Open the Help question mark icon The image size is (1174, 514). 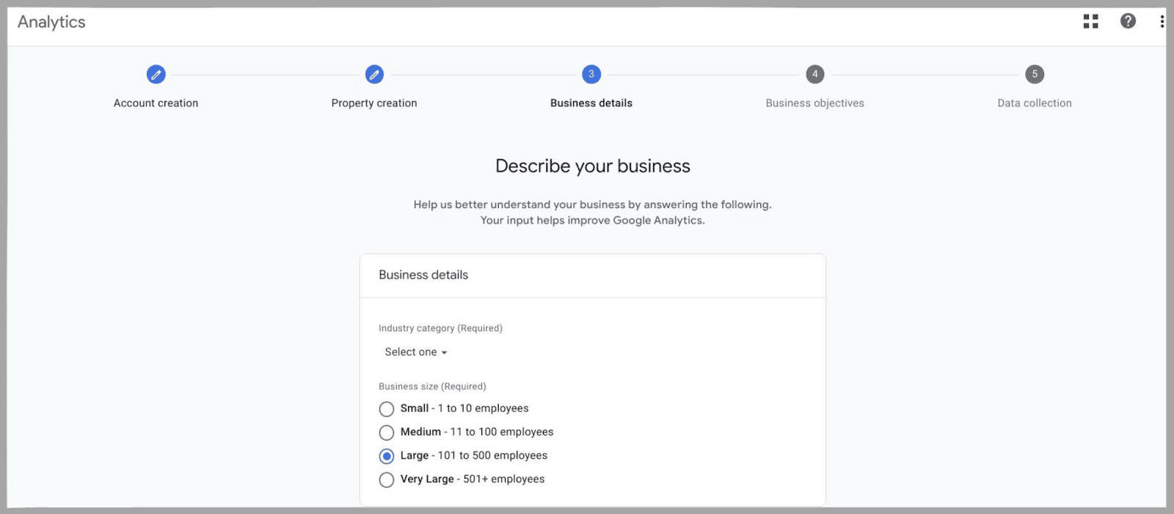coord(1128,21)
